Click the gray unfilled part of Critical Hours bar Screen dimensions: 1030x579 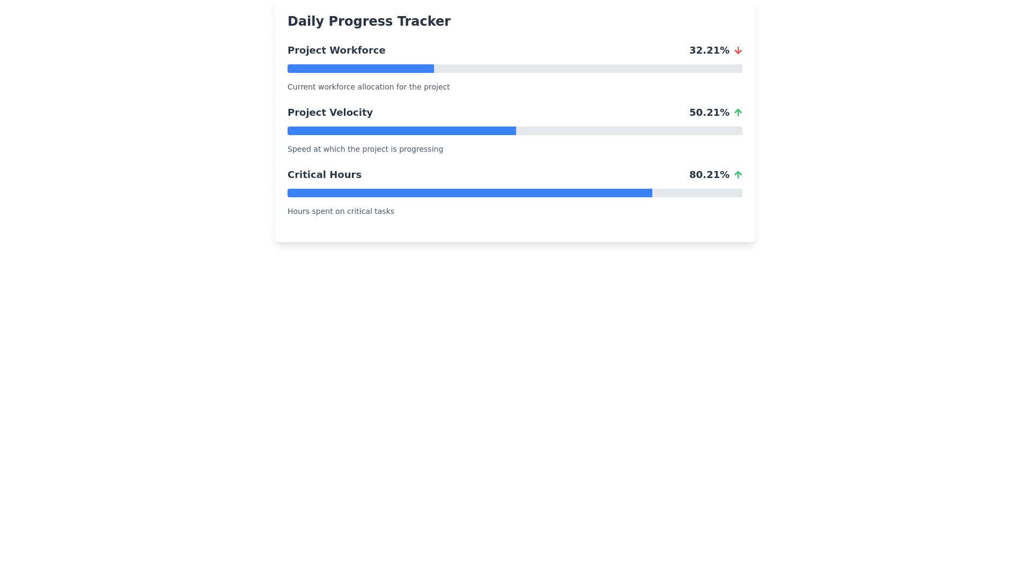coord(697,193)
